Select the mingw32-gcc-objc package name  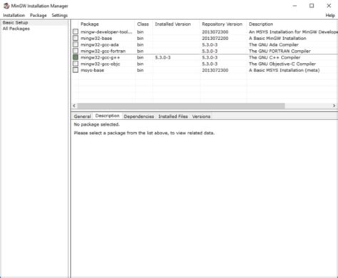pyautogui.click(x=100, y=64)
